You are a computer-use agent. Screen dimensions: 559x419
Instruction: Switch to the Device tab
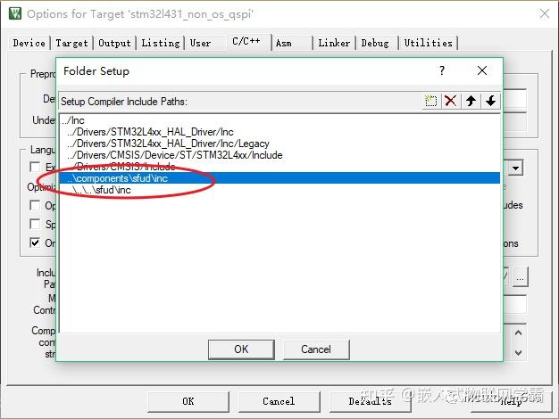[x=29, y=43]
